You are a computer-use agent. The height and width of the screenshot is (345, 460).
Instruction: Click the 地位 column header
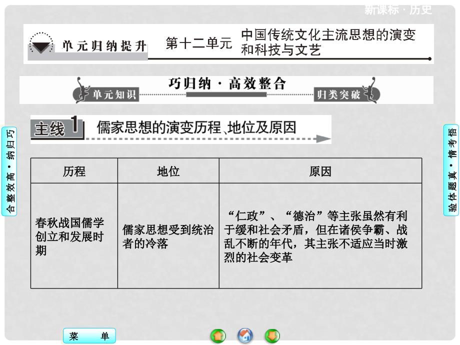168,171
